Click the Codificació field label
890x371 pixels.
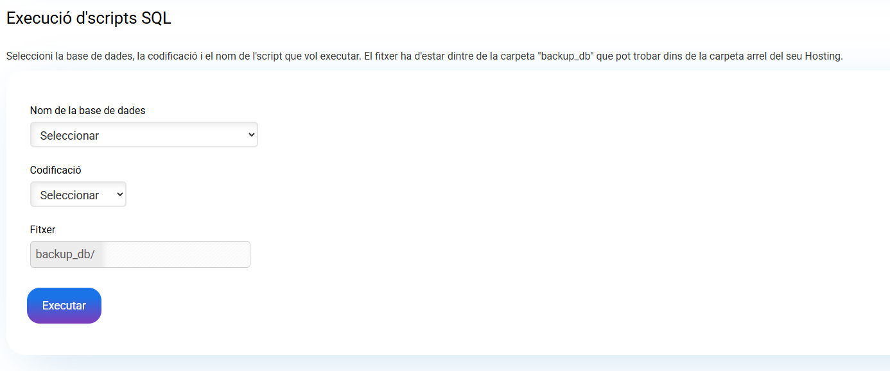(55, 170)
